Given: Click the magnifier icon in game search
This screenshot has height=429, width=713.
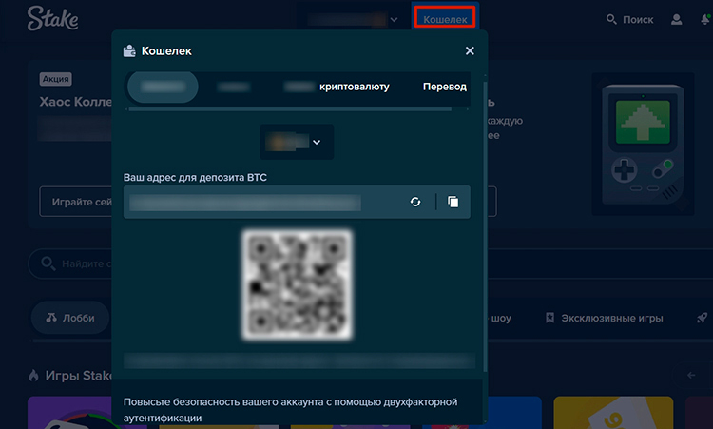Looking at the screenshot, I should (x=48, y=263).
